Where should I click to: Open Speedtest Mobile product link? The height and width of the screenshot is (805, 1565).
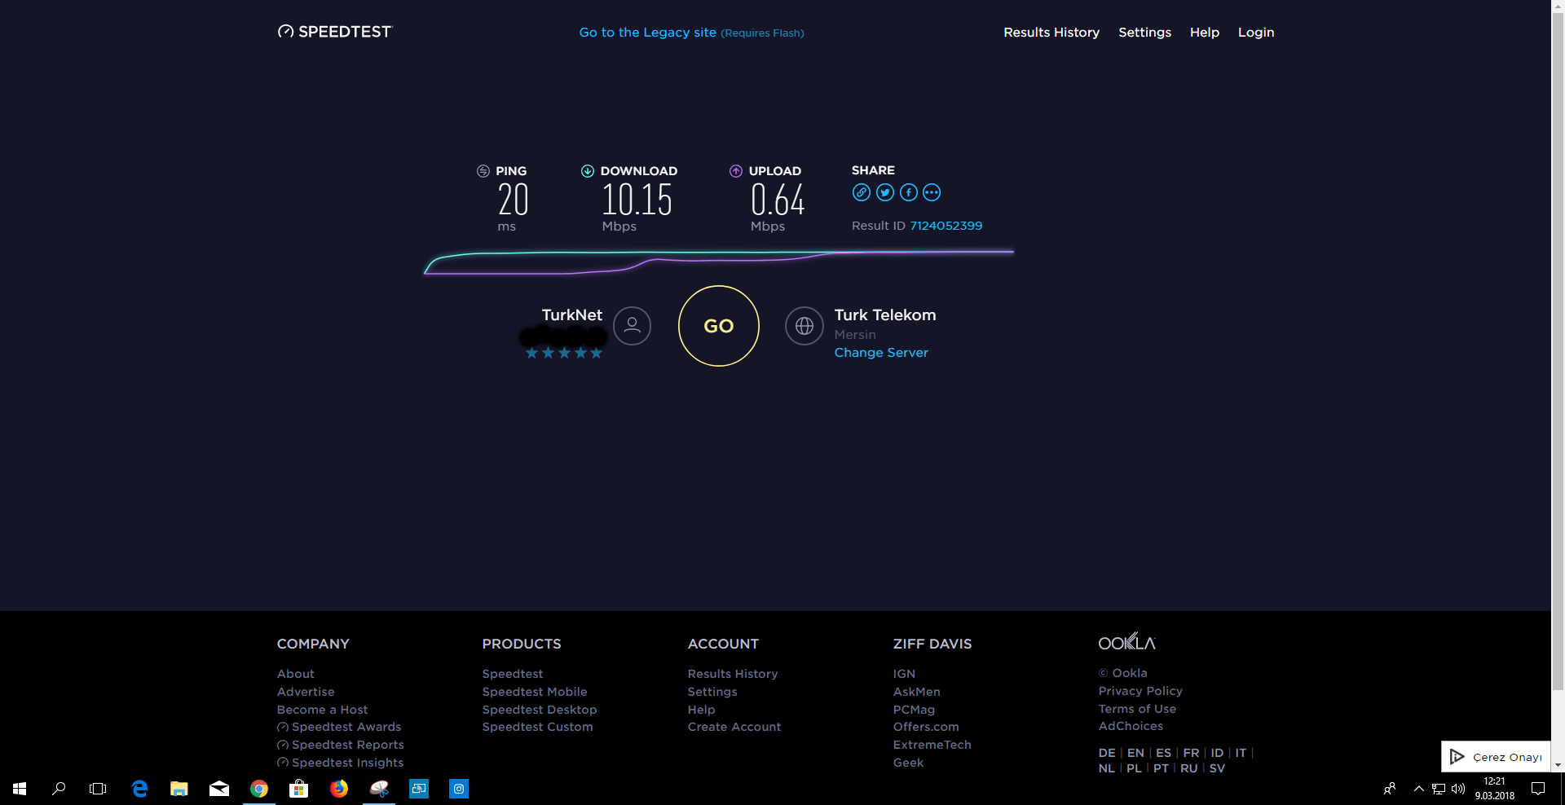(x=535, y=692)
